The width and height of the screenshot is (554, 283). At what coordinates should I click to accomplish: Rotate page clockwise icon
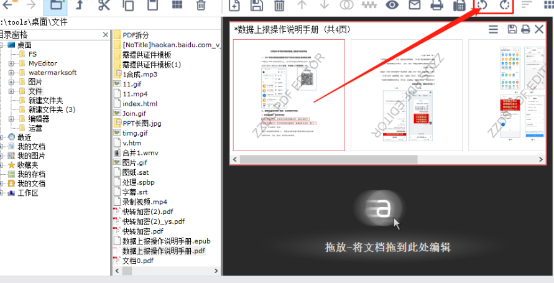tap(505, 5)
